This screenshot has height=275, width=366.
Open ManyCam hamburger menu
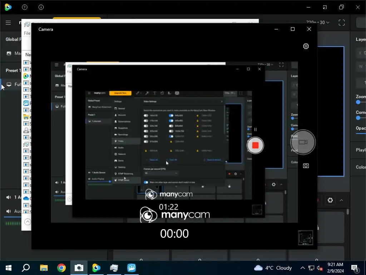point(8,23)
